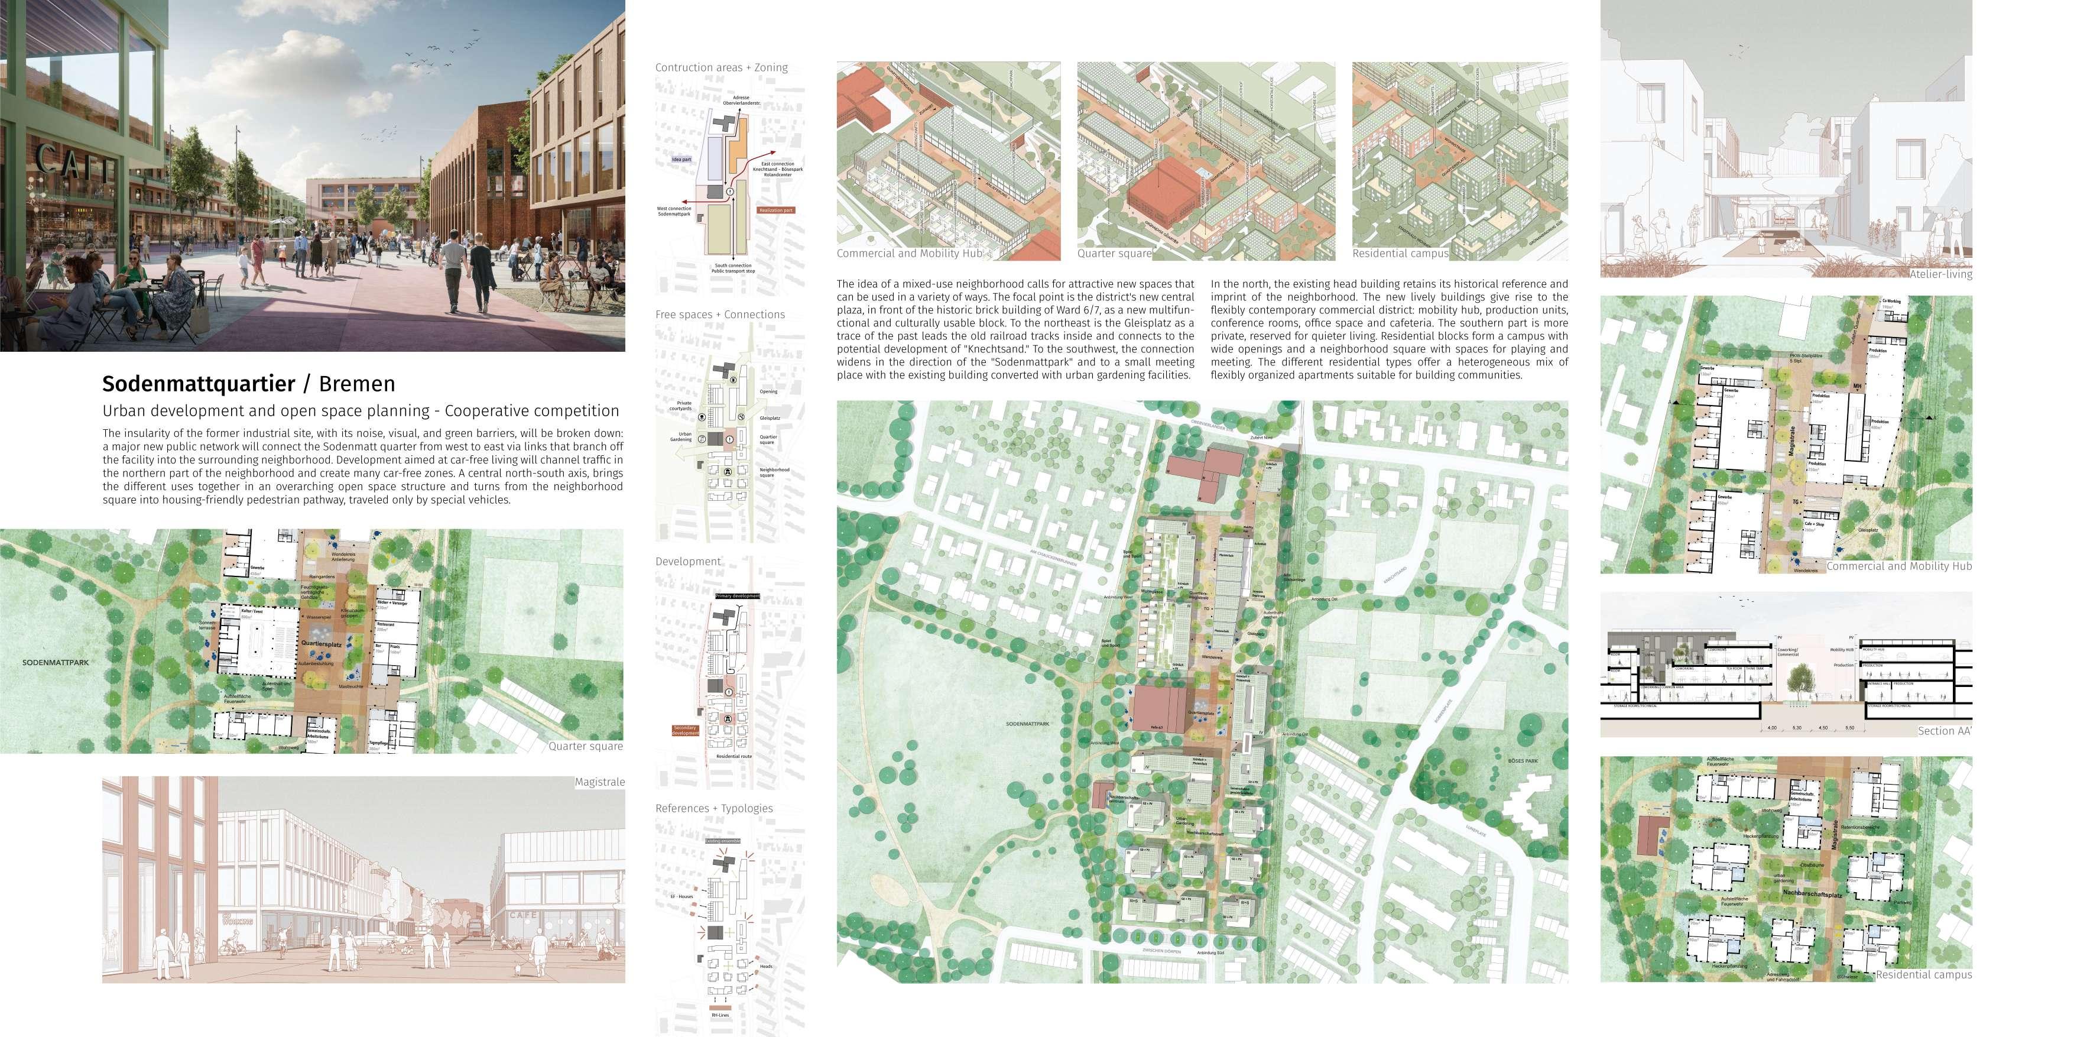
Task: Click the 'Opening' label
Action: click(x=769, y=392)
